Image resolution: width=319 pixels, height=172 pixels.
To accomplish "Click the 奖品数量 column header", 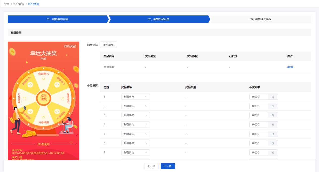I will point(192,56).
